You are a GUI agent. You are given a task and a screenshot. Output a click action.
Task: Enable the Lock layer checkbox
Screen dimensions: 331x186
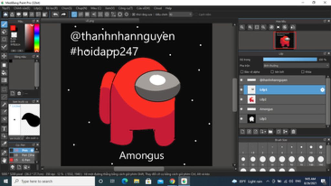point(303,72)
